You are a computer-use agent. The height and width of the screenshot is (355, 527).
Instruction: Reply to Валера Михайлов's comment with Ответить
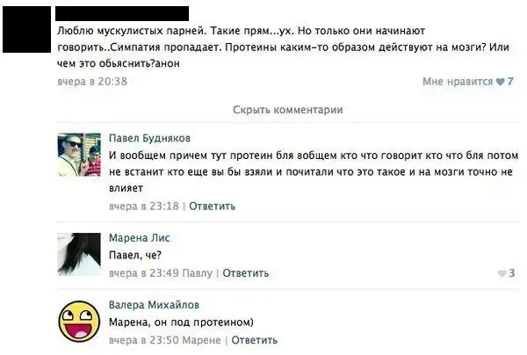(x=255, y=340)
